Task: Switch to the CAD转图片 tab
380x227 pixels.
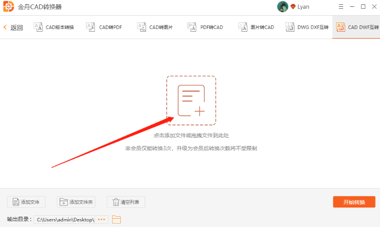Action: coord(155,27)
